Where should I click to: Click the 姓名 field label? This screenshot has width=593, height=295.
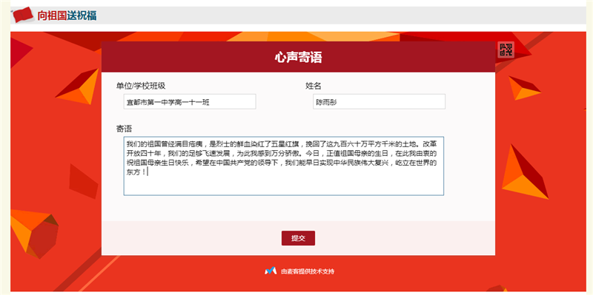tap(313, 86)
